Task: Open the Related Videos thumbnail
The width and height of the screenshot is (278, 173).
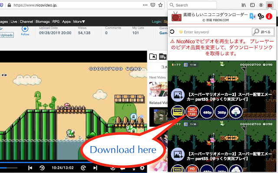Action: [x=158, y=117]
